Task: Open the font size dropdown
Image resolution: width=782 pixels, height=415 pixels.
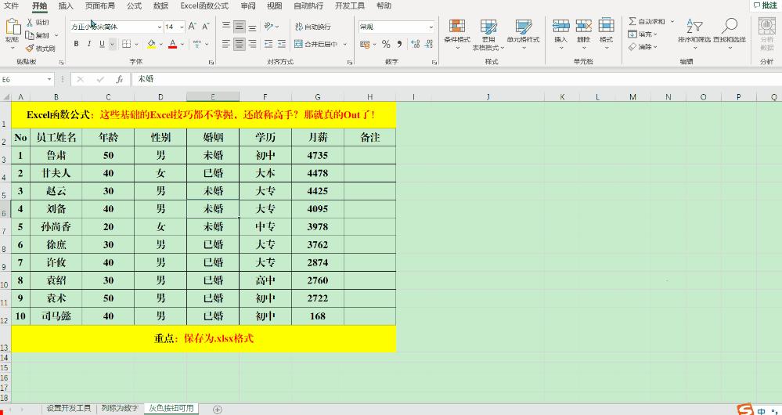Action: (x=182, y=27)
